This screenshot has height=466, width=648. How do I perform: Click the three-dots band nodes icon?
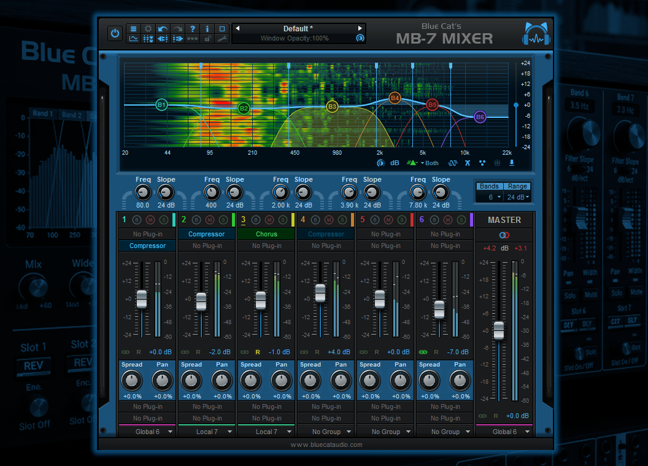click(x=482, y=163)
